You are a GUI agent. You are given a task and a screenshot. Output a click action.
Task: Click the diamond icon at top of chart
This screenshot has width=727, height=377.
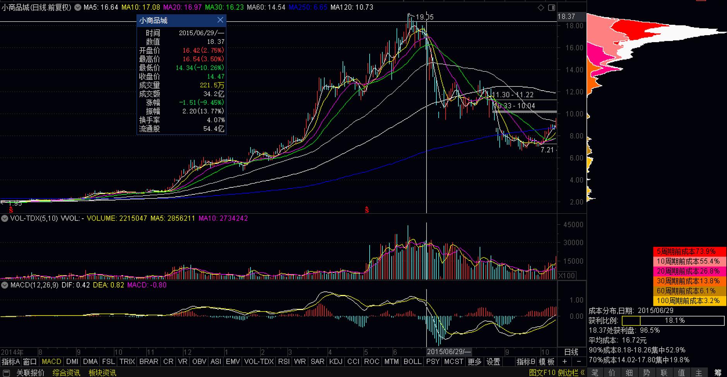point(541,7)
